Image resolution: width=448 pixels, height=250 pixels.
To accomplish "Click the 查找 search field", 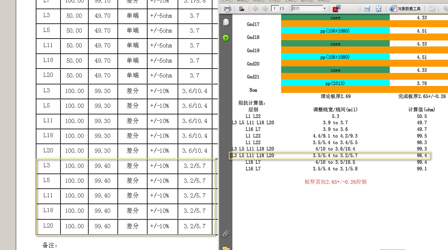I will click(307, 9).
